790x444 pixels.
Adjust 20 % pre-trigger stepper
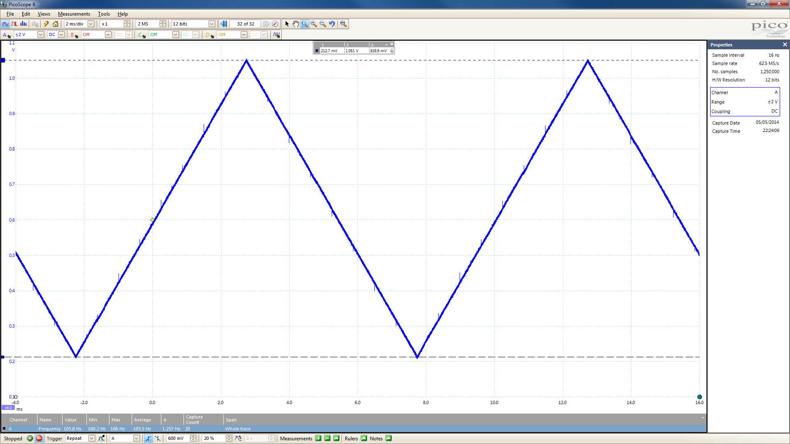[x=229, y=438]
